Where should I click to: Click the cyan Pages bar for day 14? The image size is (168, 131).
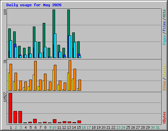coord(75,50)
